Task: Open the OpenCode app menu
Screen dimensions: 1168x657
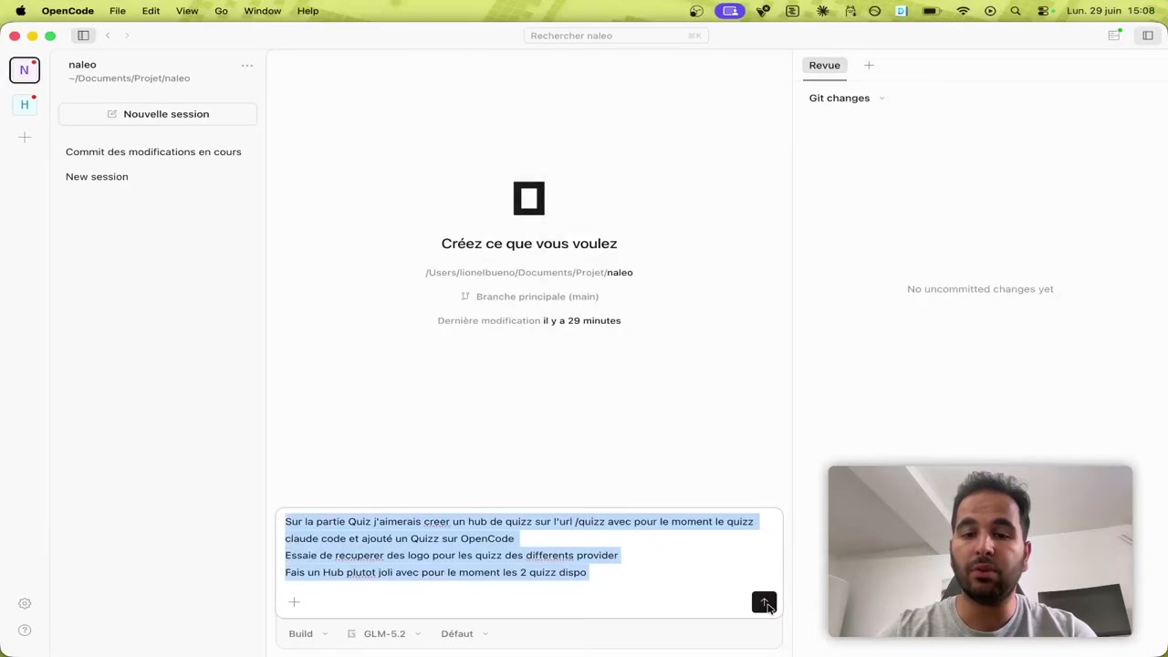Action: pos(68,11)
